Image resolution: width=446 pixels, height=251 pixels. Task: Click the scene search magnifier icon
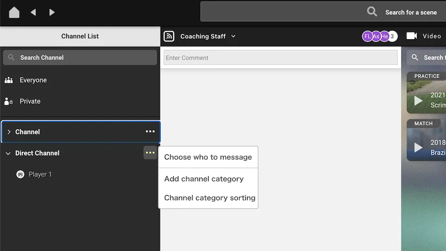pyautogui.click(x=372, y=12)
